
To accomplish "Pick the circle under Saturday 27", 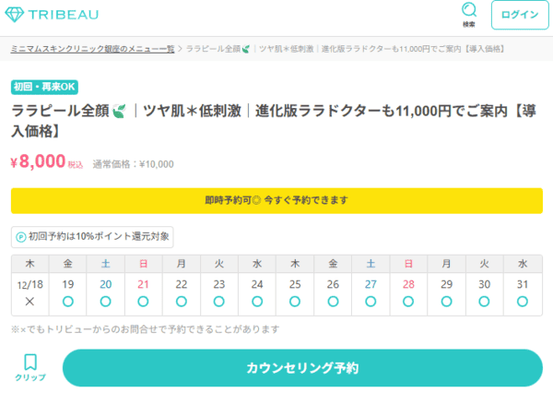I will click(371, 302).
